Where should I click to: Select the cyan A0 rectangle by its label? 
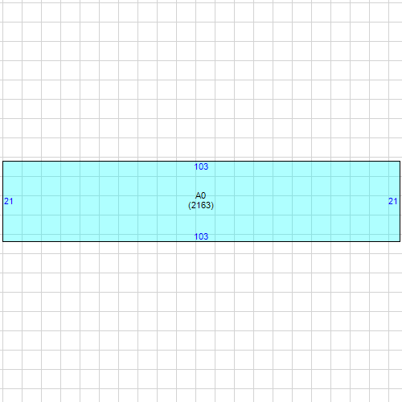(200, 195)
